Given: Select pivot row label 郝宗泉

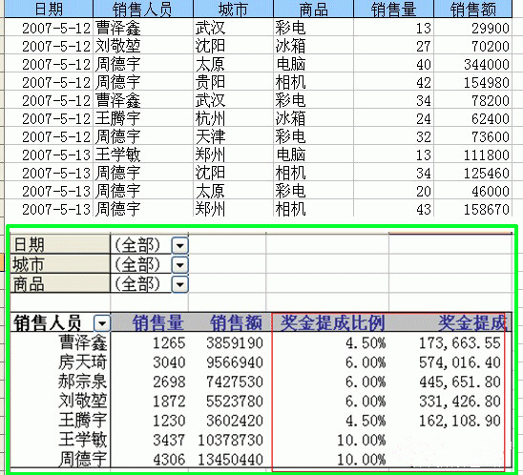Looking at the screenshot, I should coord(83,382).
